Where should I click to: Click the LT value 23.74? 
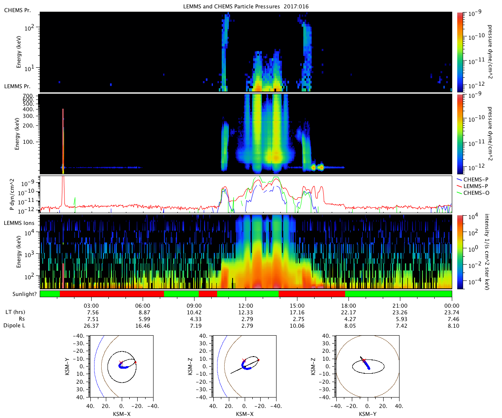click(x=452, y=312)
